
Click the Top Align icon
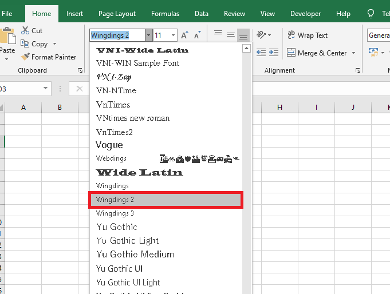[218, 34]
